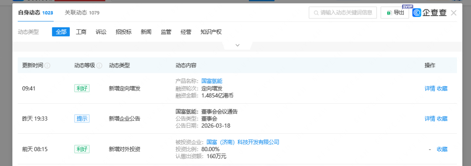Filter by 诉讼 type
The width and height of the screenshot is (471, 166).
[101, 32]
